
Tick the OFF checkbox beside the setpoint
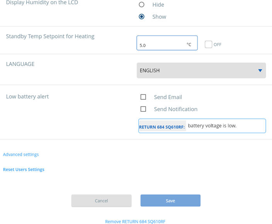click(x=209, y=44)
